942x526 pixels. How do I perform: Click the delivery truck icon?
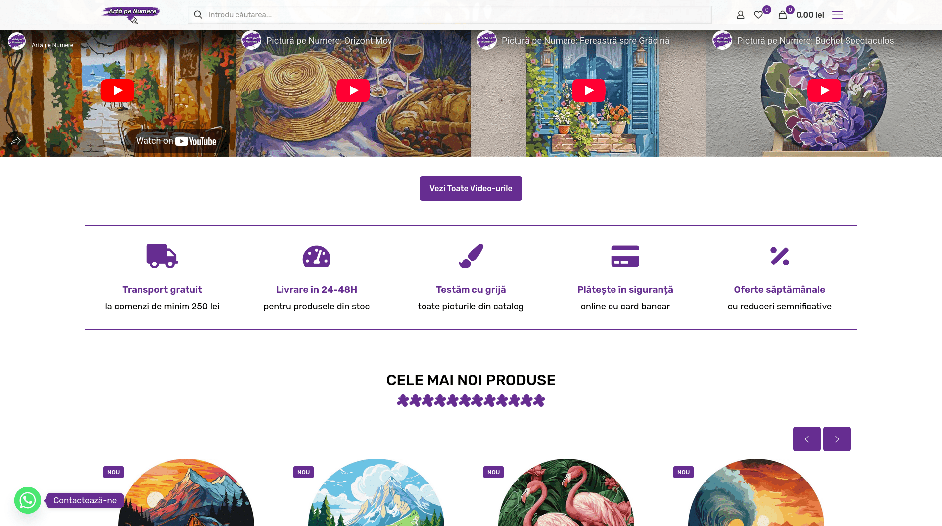[162, 256]
